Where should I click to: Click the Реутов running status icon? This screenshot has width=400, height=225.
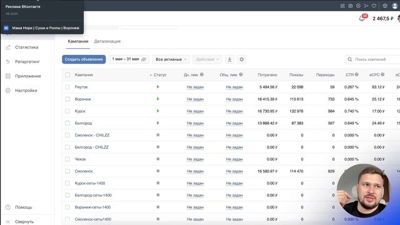pos(158,87)
